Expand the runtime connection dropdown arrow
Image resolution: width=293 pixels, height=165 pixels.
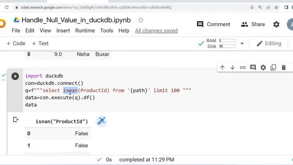point(242,44)
